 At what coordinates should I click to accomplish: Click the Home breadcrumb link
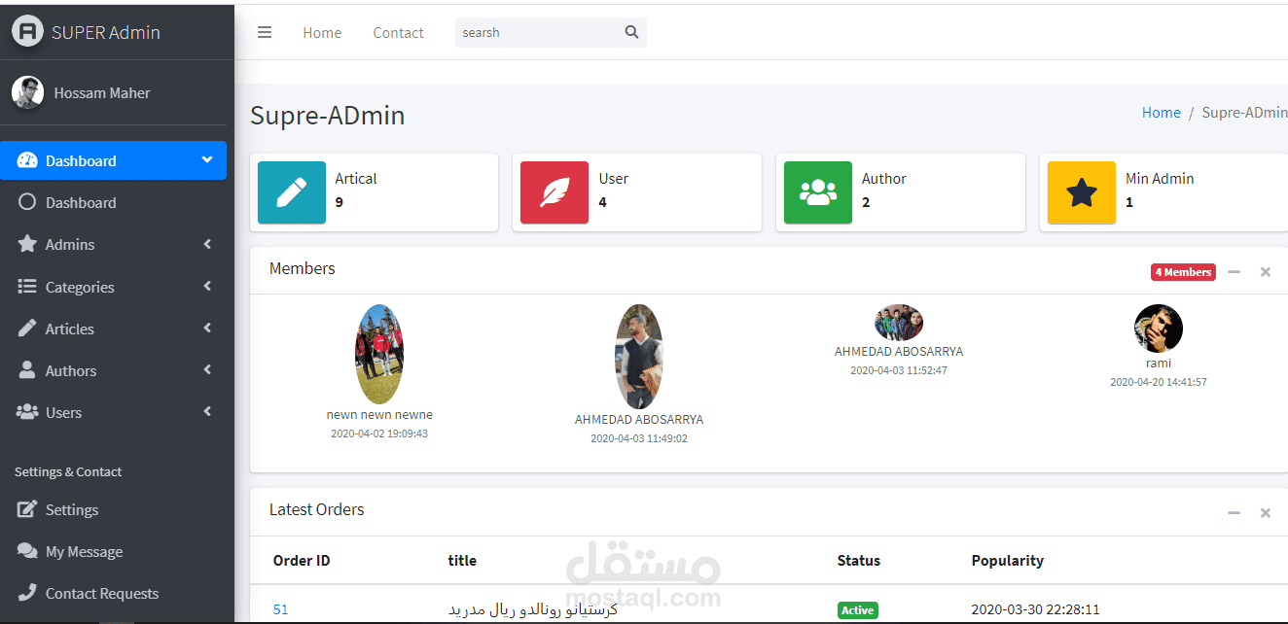pos(1161,112)
